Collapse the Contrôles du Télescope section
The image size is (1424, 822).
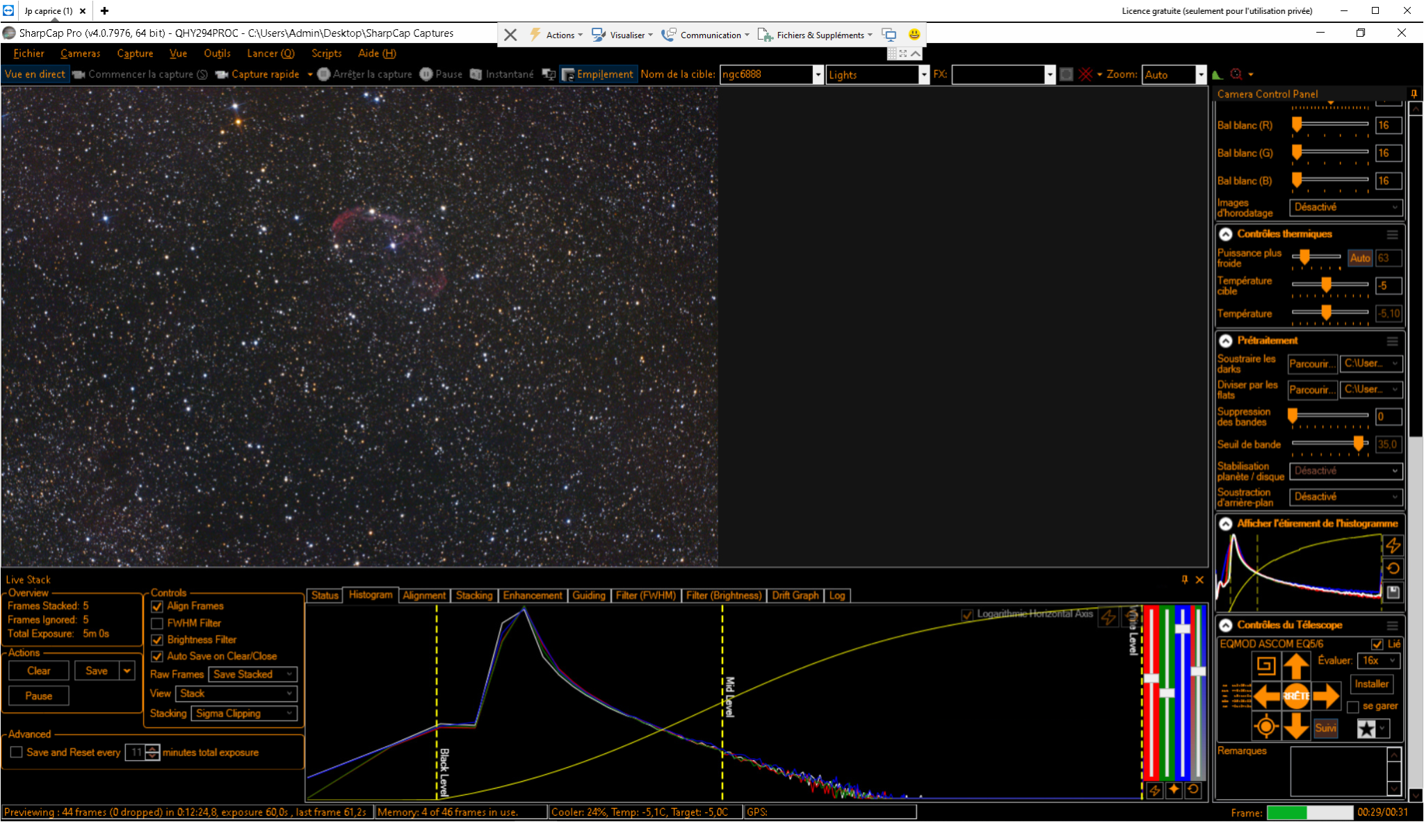coord(1226,625)
